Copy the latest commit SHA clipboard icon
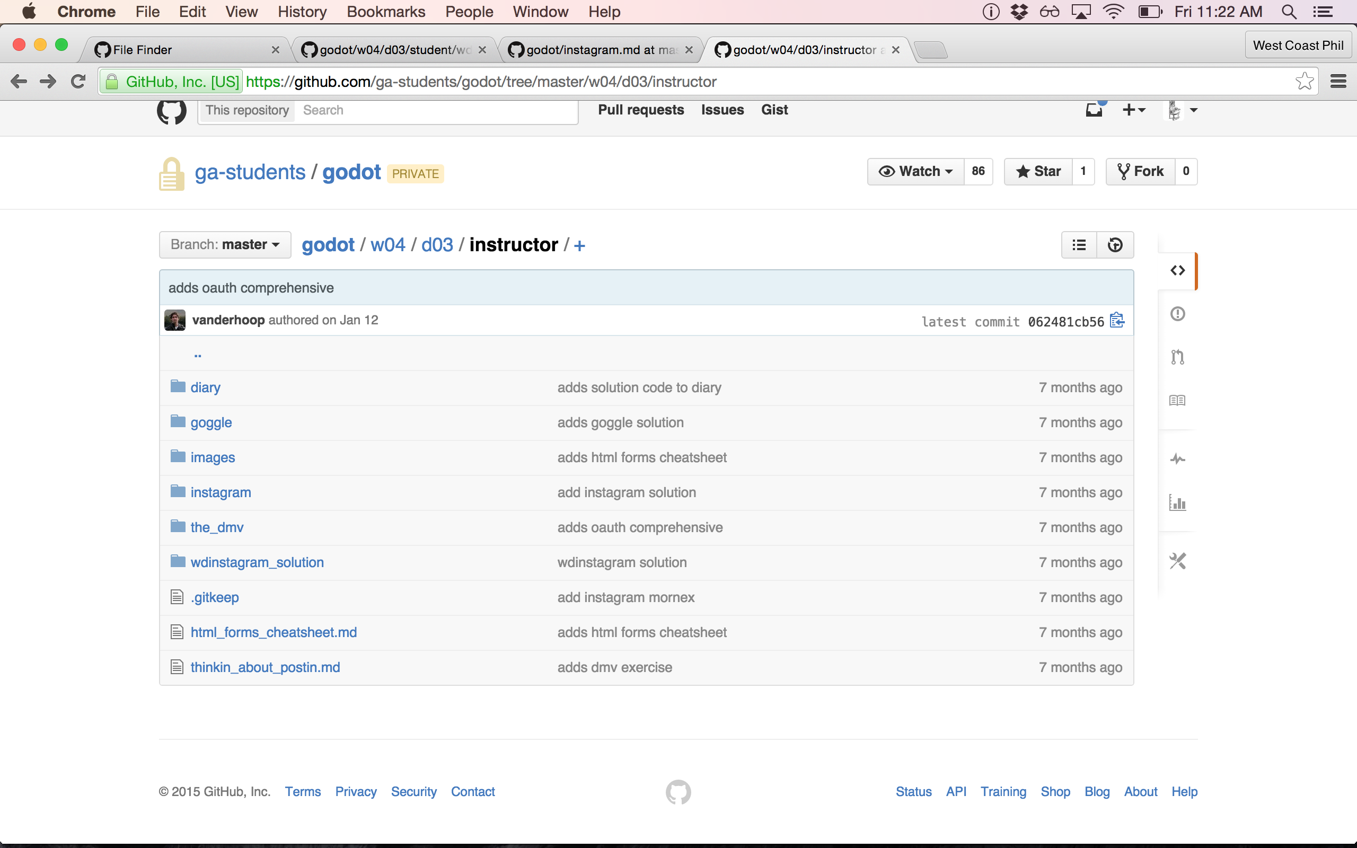Screen dimensions: 1357x848 point(1117,320)
